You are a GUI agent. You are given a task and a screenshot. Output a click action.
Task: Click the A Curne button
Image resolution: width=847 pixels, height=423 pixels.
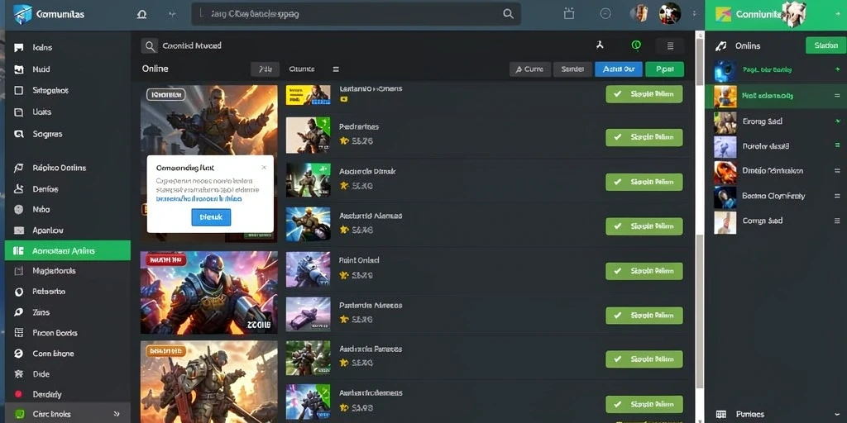point(530,69)
